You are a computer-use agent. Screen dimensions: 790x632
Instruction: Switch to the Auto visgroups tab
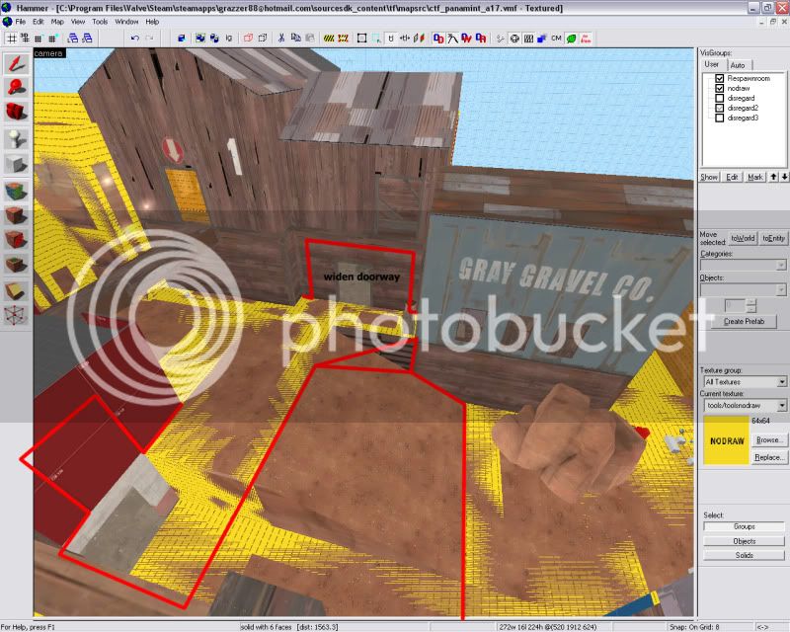point(738,65)
